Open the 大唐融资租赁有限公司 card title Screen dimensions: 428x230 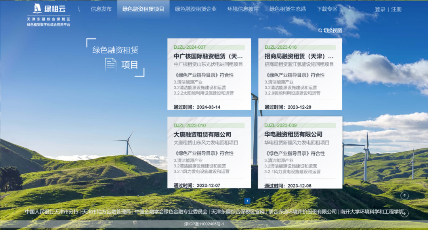pos(203,135)
